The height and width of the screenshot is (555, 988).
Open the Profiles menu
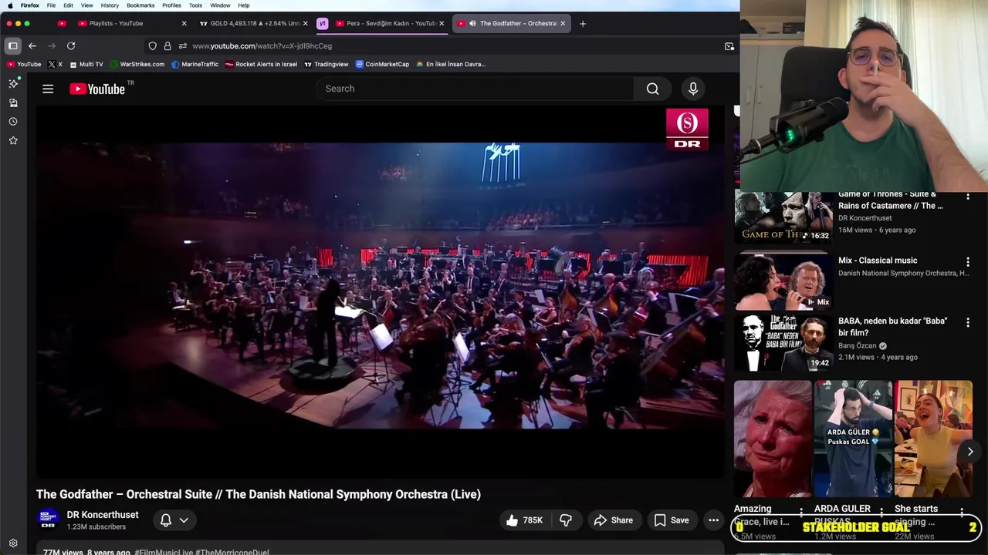171,5
